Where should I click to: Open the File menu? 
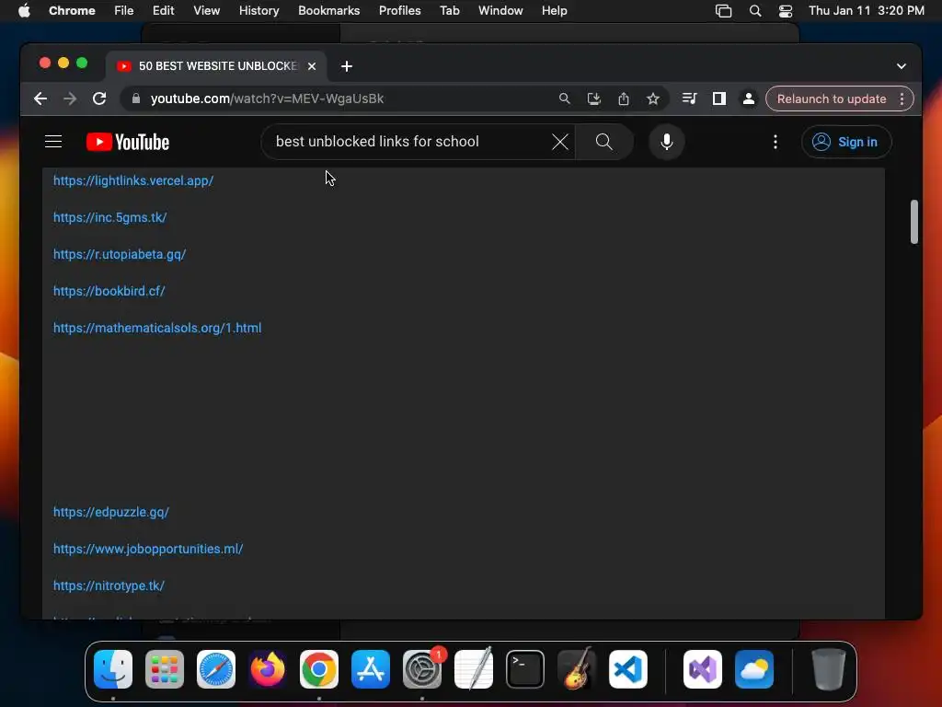(124, 10)
